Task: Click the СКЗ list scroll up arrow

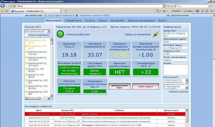Action: [x=51, y=40]
